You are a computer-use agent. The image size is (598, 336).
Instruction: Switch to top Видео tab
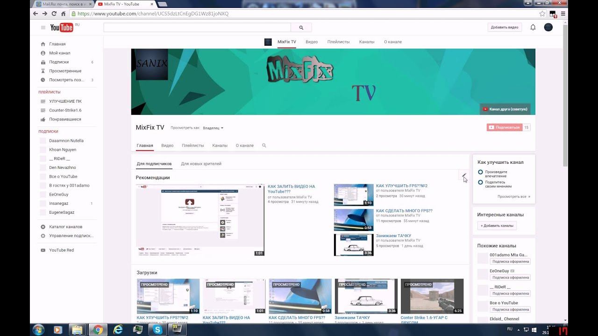tap(312, 42)
